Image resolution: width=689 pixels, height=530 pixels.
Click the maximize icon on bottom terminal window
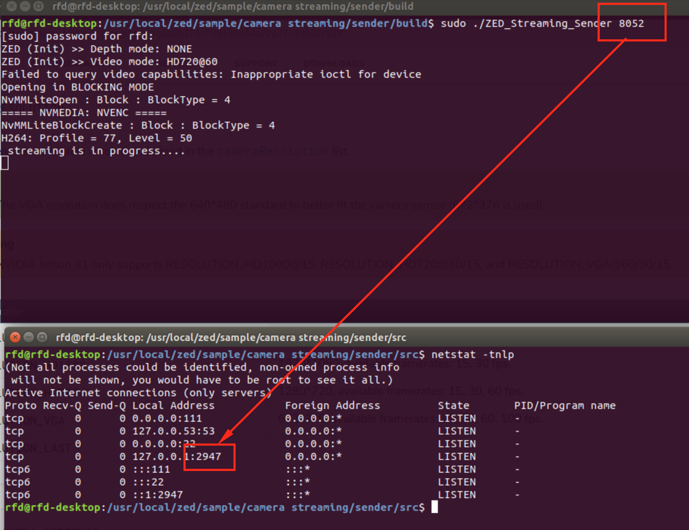[x=42, y=337]
